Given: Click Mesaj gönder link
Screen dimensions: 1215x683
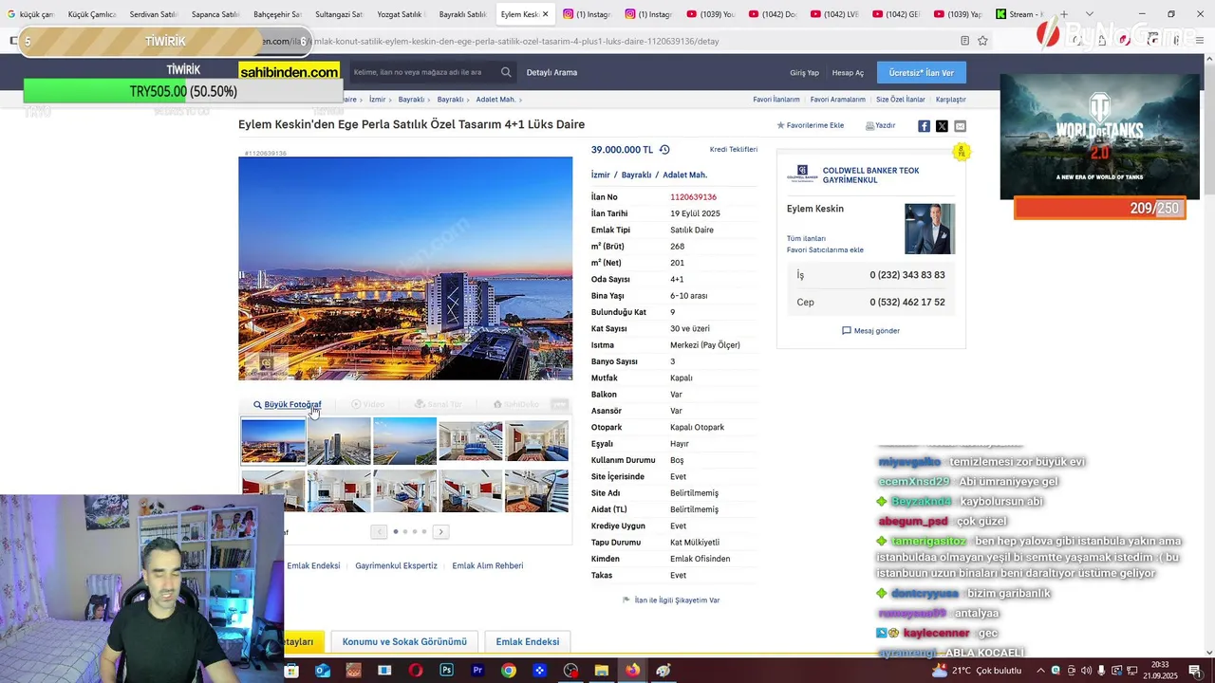Looking at the screenshot, I should coord(870,331).
